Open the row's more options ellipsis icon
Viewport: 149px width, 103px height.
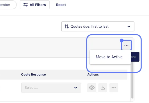(x=114, y=88)
